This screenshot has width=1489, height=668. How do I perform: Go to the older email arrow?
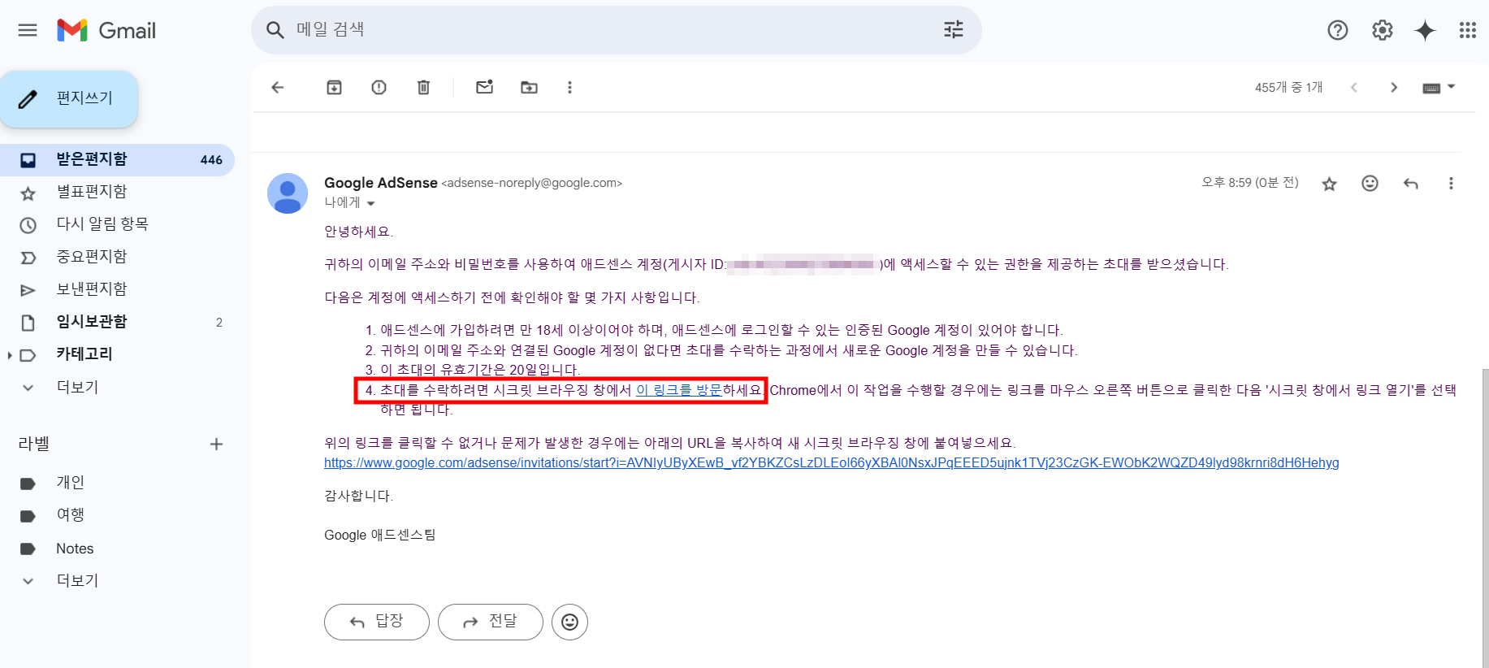[x=1394, y=87]
